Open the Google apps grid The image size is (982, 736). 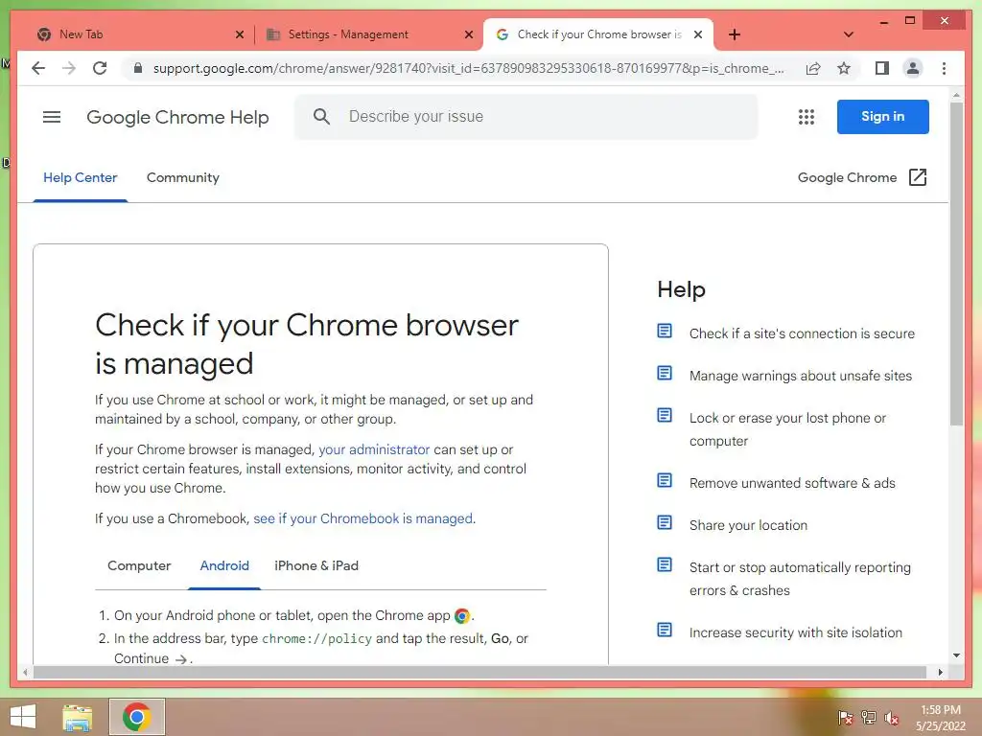pyautogui.click(x=806, y=117)
